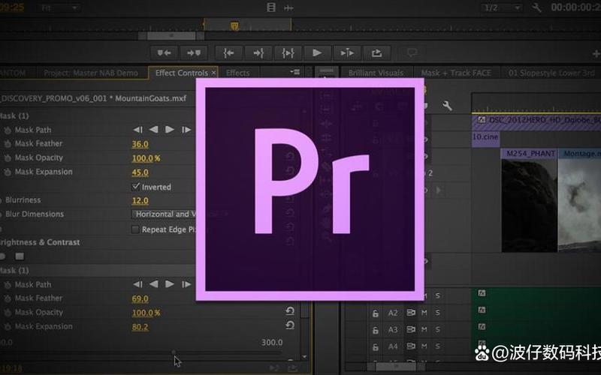Screen dimensions: 601x375
Task: Open timeline display settings wrench icon
Action: point(447,106)
